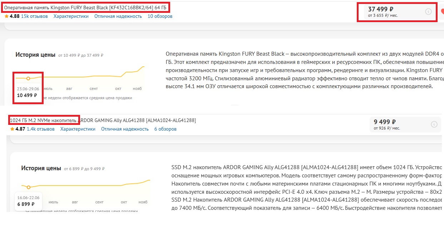
Task: Click the 9 499 ₽ price block
Action: coord(405,124)
